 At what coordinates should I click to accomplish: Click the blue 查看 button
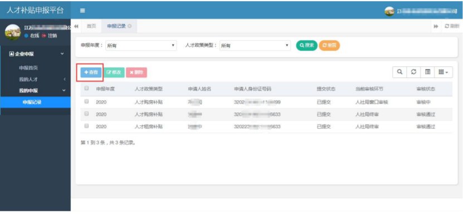(x=91, y=72)
